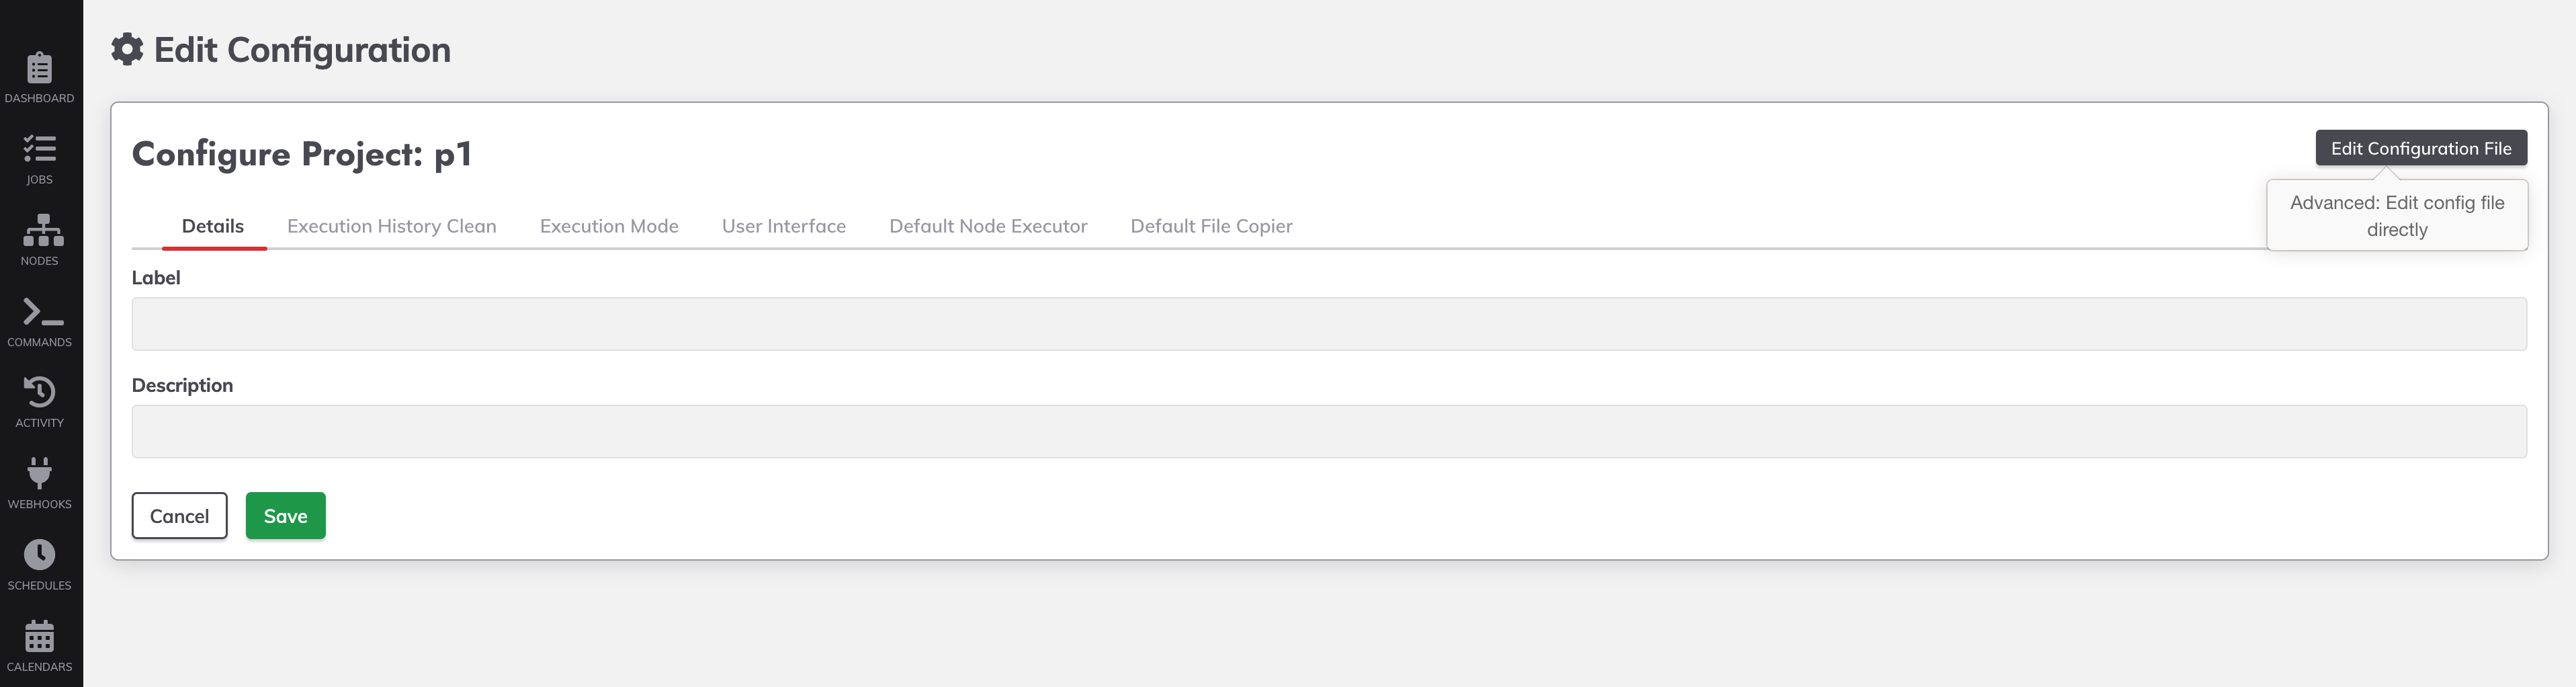2576x687 pixels.
Task: Switch to the Details tab
Action: pyautogui.click(x=213, y=226)
